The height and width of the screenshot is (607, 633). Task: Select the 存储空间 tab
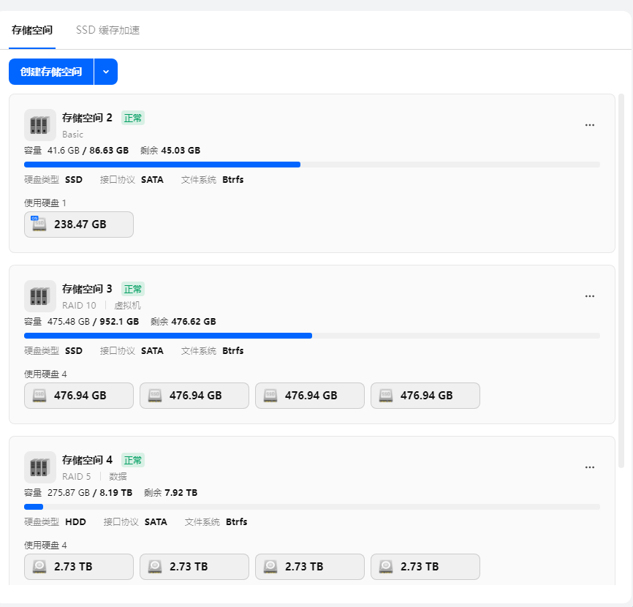coord(32,31)
